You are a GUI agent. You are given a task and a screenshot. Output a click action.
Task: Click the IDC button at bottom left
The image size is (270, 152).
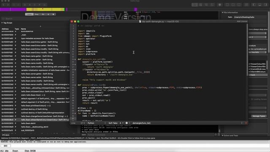[x=5, y=146]
